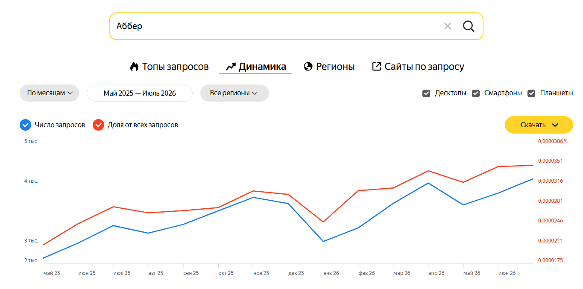Toggle the red Доля от всех запросов checkmark

99,125
